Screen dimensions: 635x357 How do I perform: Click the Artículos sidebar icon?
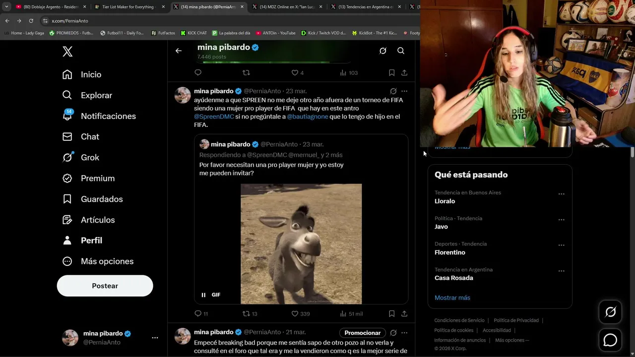[x=67, y=220]
